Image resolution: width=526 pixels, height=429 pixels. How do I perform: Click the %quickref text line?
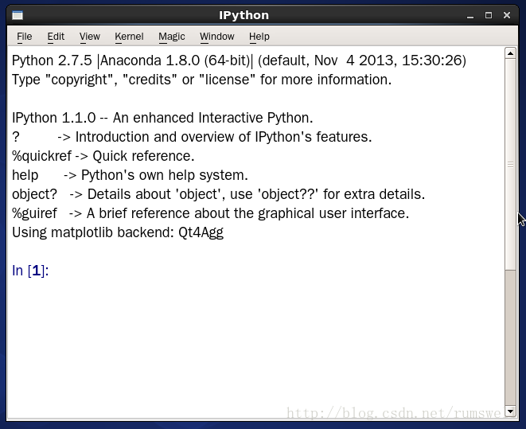click(103, 156)
